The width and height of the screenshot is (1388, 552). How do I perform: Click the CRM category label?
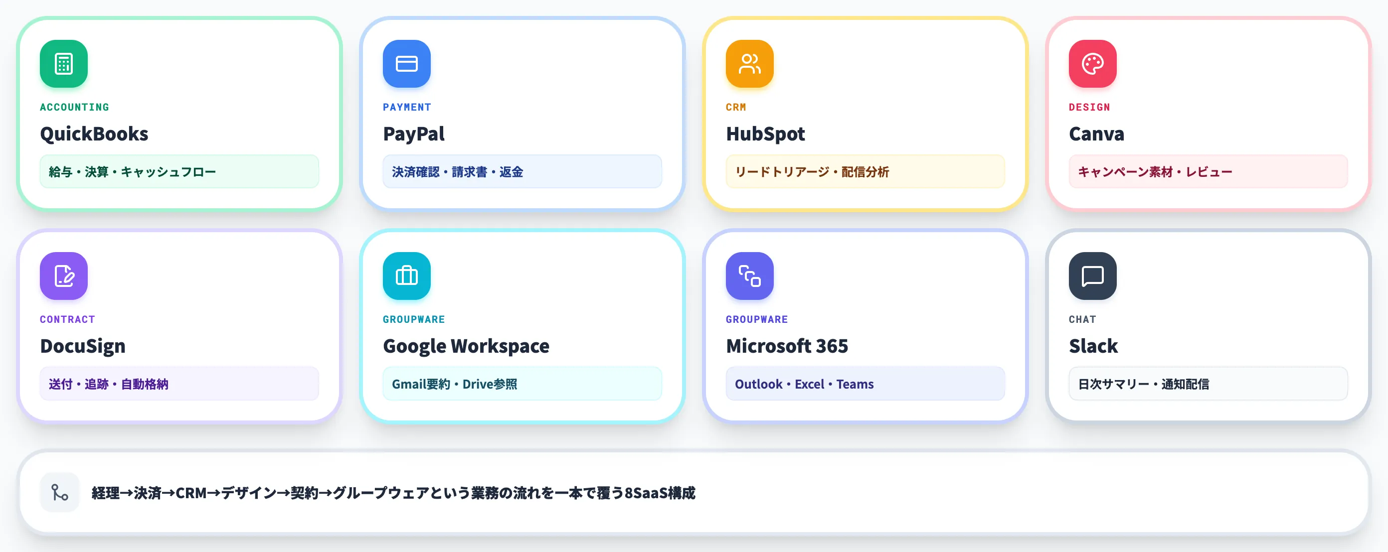click(x=735, y=107)
